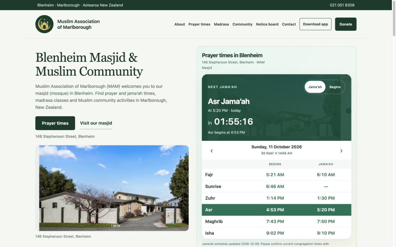The width and height of the screenshot is (396, 247).
Task: Open the Contact nav link
Action: point(289,24)
